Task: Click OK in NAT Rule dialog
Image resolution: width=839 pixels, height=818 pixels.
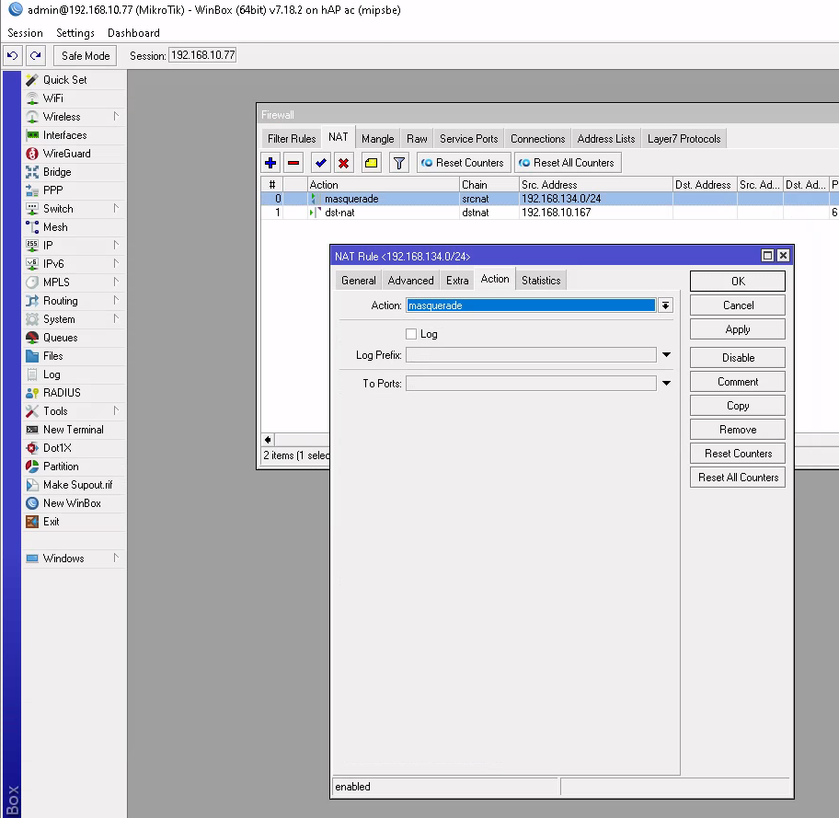Action: coord(738,281)
